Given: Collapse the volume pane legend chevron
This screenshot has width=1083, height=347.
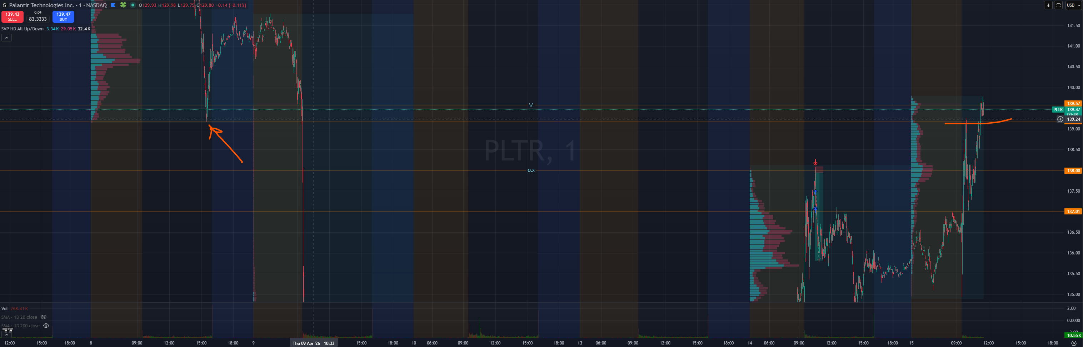Looking at the screenshot, I should (x=6, y=334).
